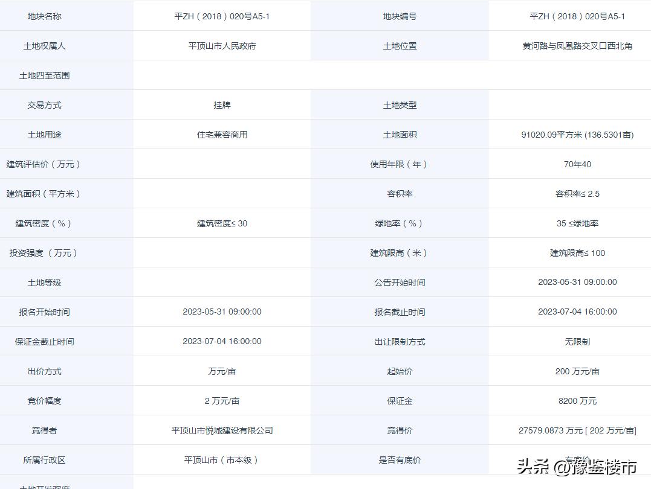Select the 公告开始时间 value 2023-05-31 09:00:00
Image resolution: width=651 pixels, height=489 pixels.
[x=577, y=283]
